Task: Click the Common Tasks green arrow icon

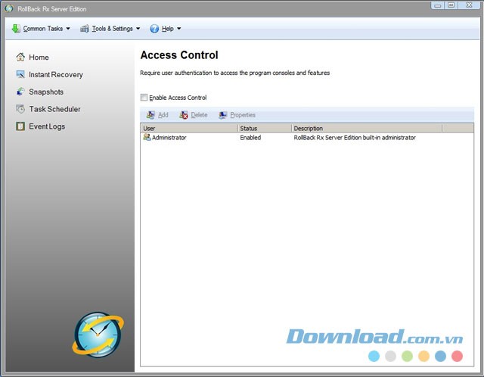Action: tap(16, 29)
